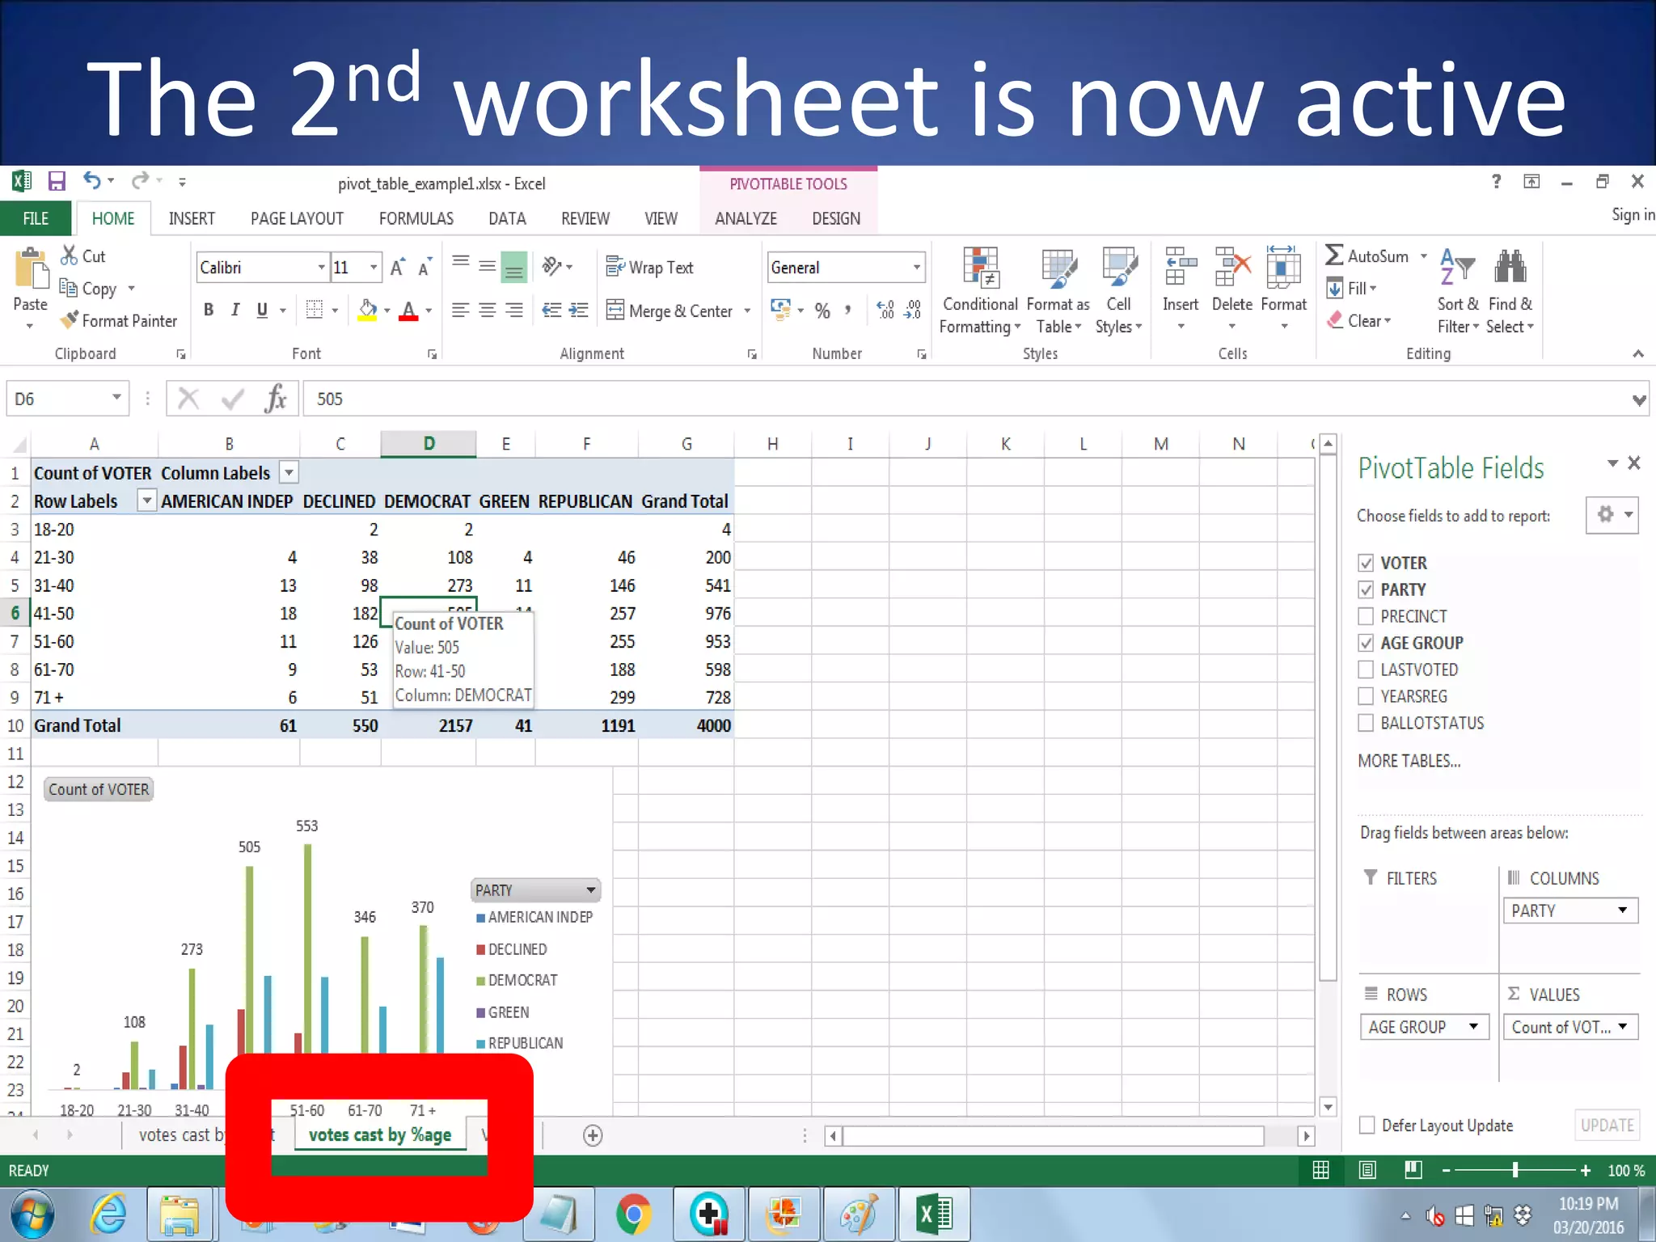Apply percent style format
The image size is (1656, 1242).
pyautogui.click(x=822, y=310)
